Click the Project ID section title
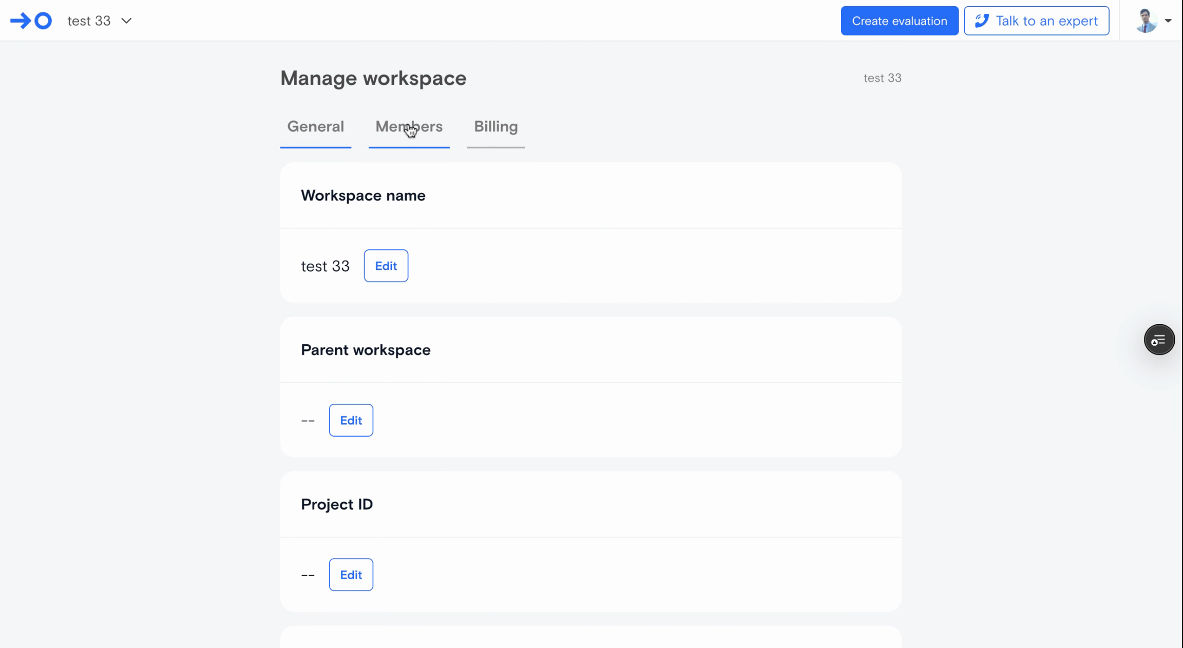 (337, 504)
